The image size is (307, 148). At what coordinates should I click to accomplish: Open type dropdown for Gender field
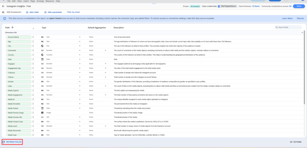(80, 82)
